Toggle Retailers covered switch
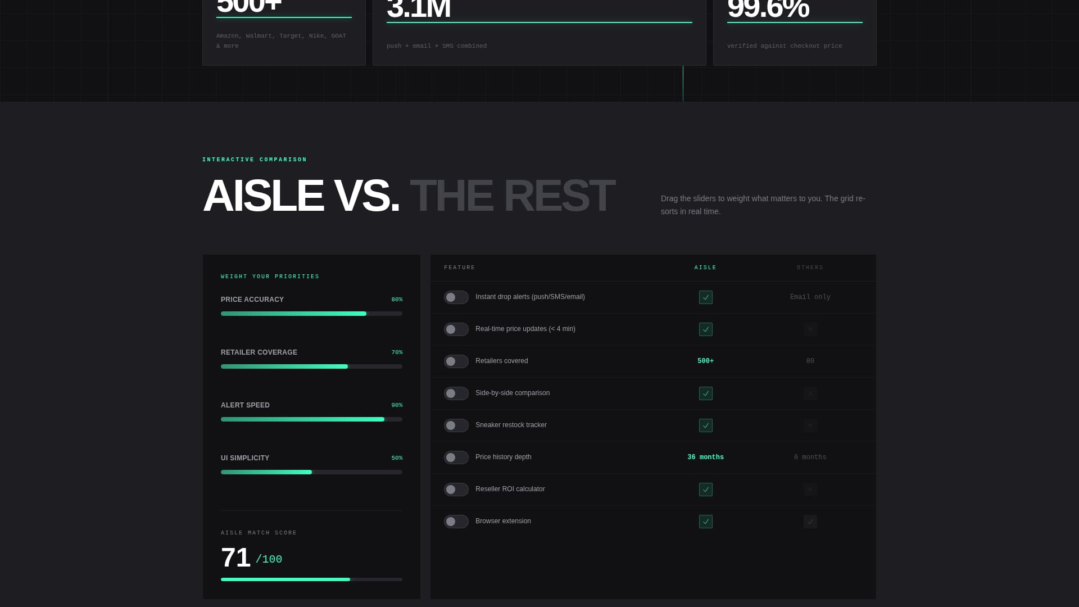 point(456,361)
